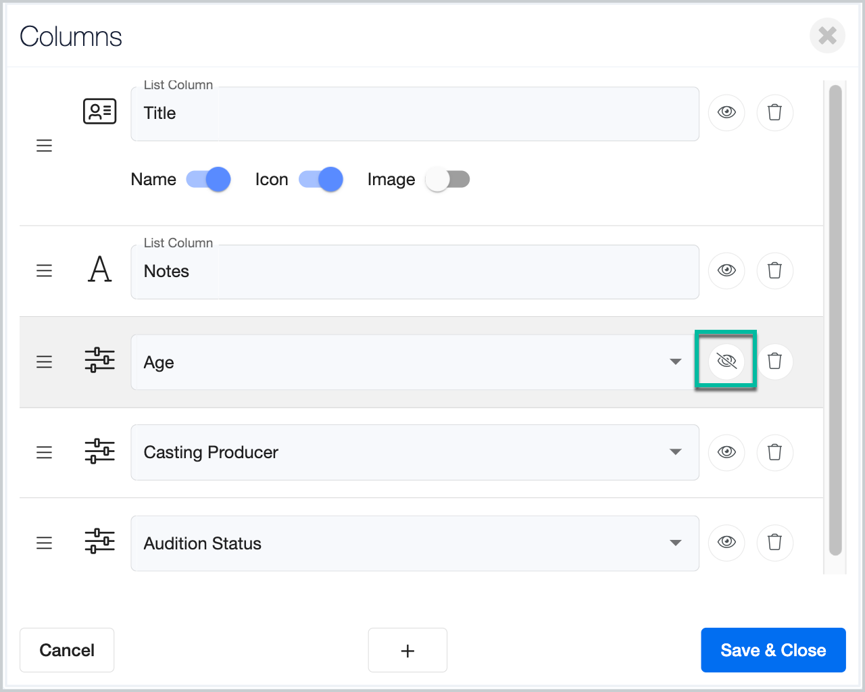Click the contact card icon beside Title
Viewport: 865px width, 692px height.
100,112
